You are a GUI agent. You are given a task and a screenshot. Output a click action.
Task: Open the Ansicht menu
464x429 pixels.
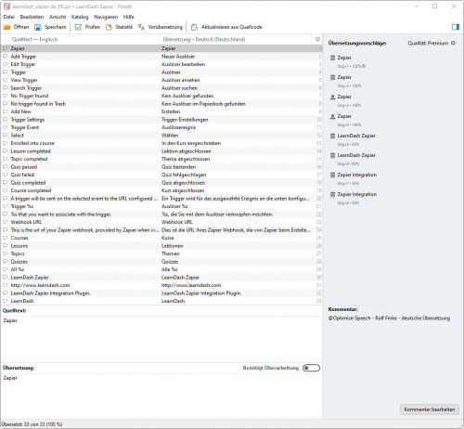coord(58,17)
